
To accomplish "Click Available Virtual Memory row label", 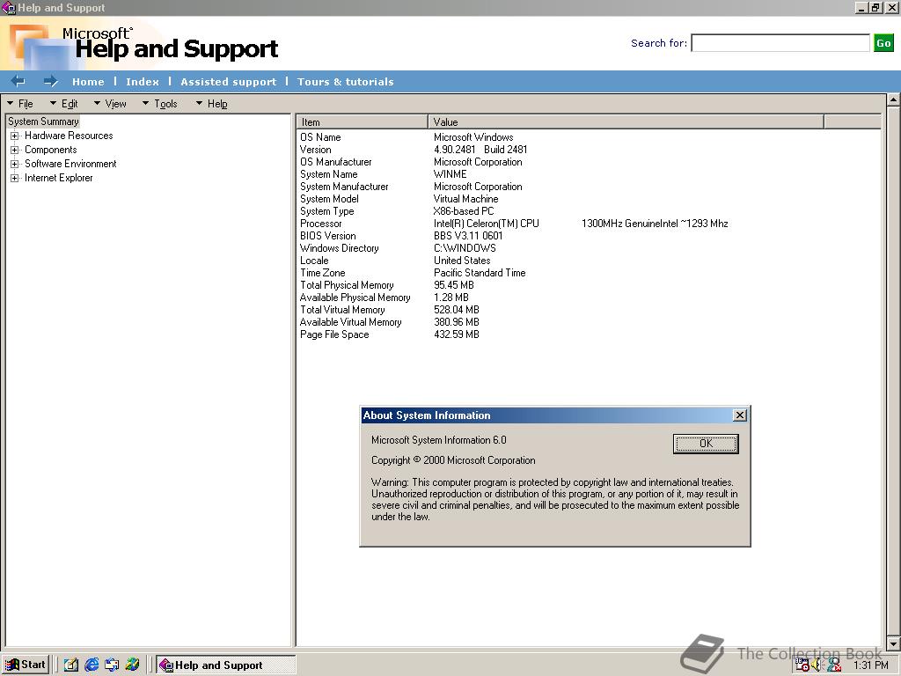I will point(350,322).
